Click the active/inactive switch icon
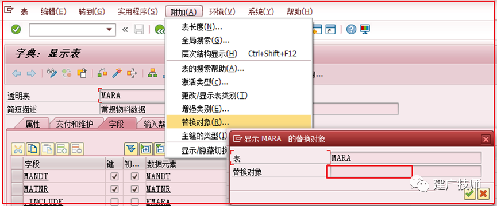 tap(67, 73)
